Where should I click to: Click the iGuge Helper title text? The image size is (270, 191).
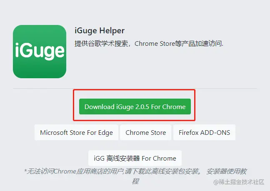(x=99, y=31)
